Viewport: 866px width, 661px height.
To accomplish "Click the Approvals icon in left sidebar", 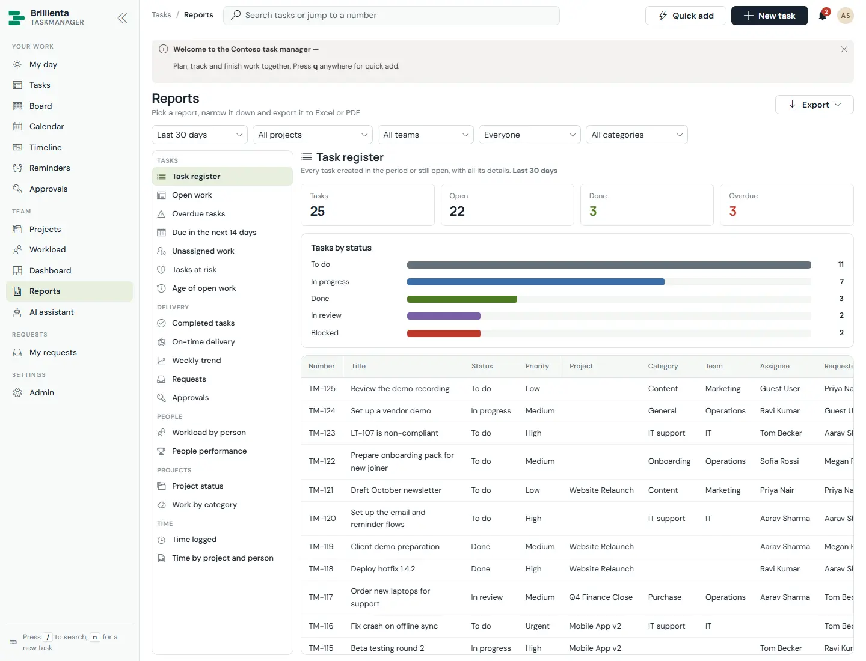I will [17, 189].
